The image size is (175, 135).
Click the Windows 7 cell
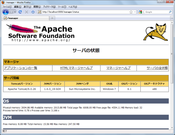pos(109,89)
